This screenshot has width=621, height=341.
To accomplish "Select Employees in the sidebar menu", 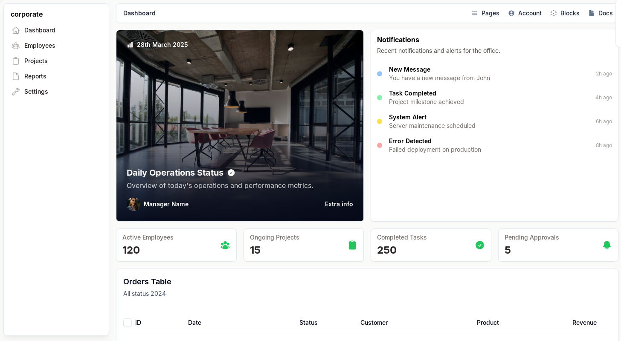I will tap(40, 46).
